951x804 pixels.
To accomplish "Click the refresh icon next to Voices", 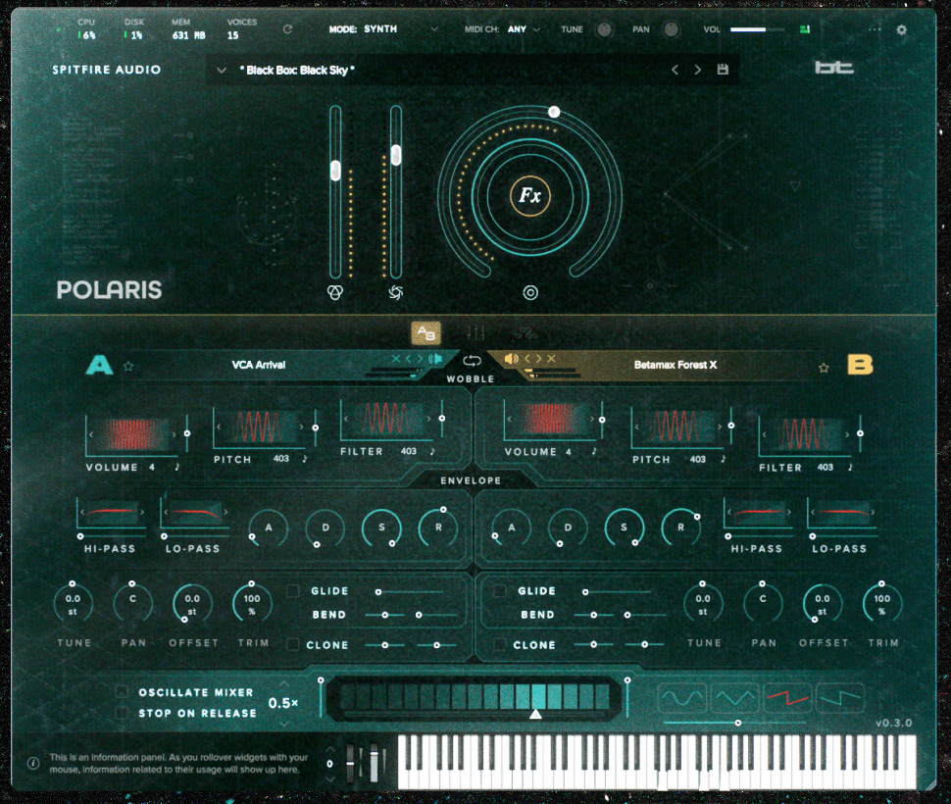I will point(287,29).
